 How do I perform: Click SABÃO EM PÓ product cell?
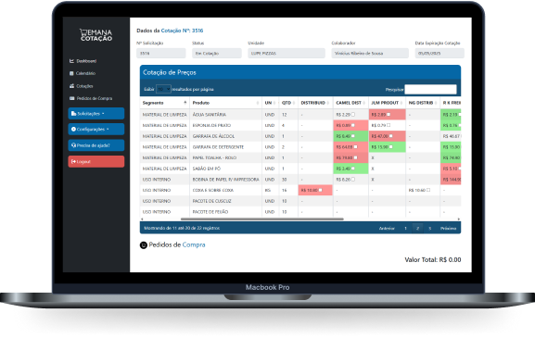225,169
